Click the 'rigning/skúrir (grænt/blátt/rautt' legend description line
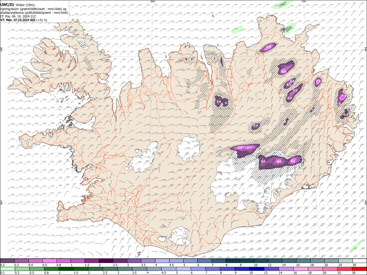The width and height of the screenshot is (367, 275). point(33,9)
